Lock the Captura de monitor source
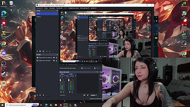Screen dimensions: 190x107 [56, 61]
